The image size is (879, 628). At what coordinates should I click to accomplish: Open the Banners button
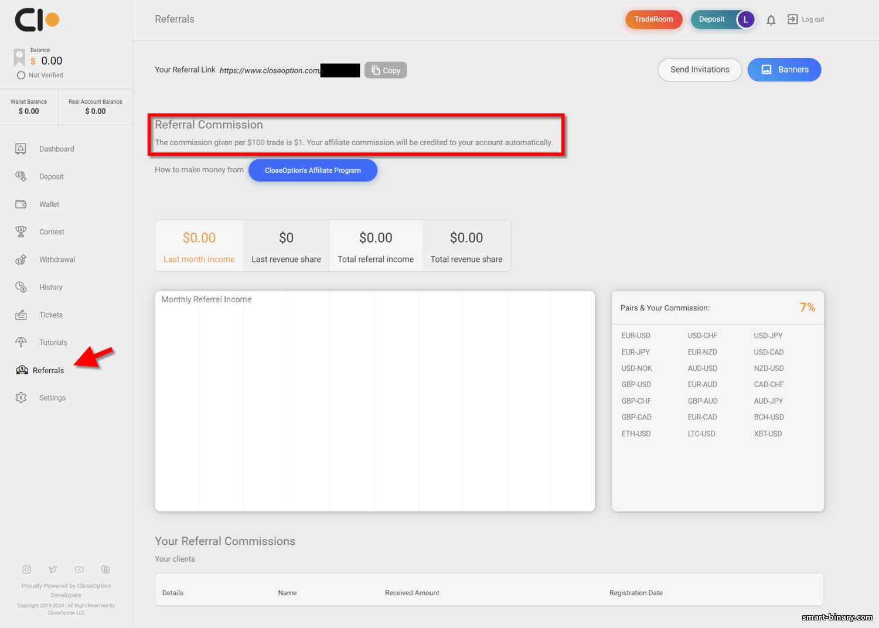pos(784,70)
